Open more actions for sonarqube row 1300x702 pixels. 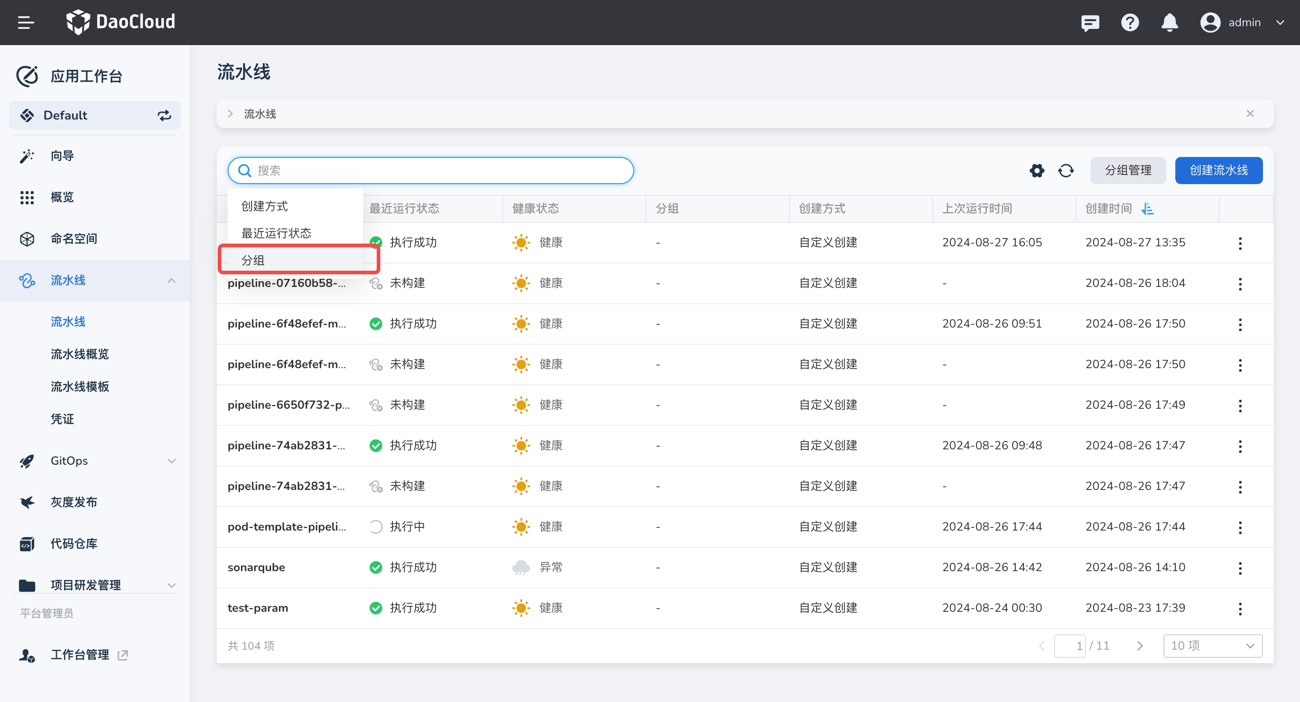pyautogui.click(x=1240, y=568)
